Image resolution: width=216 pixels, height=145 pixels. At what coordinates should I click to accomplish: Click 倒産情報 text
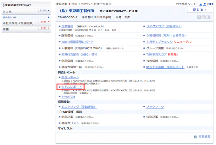[67, 61]
